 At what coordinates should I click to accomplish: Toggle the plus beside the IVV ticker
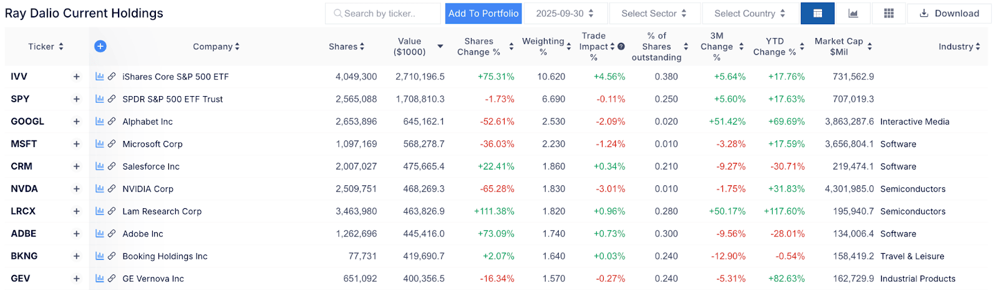coord(77,77)
